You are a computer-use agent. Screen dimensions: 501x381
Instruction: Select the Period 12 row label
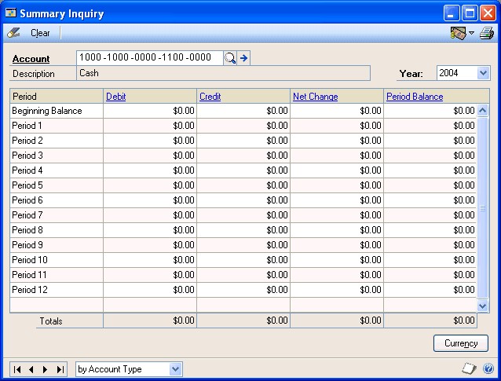[x=30, y=290]
